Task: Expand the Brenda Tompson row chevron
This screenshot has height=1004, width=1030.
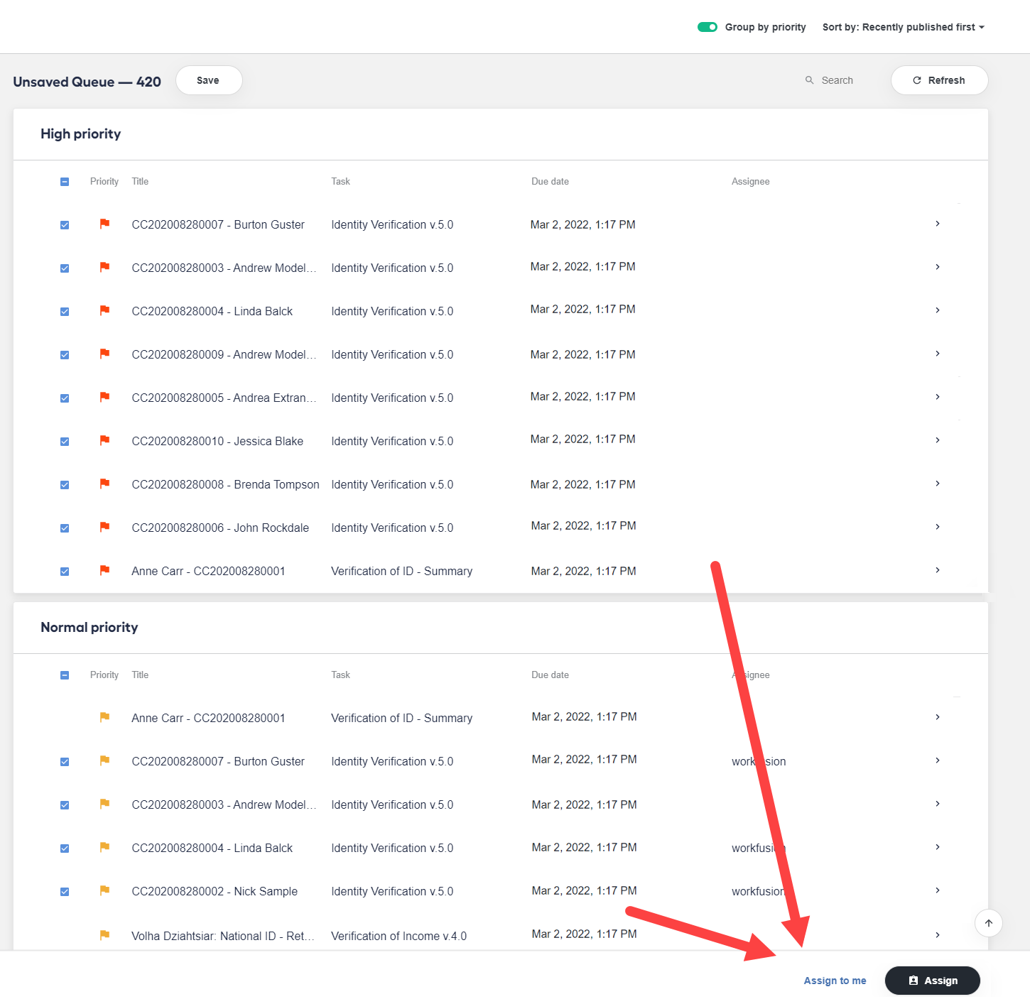Action: click(x=938, y=484)
